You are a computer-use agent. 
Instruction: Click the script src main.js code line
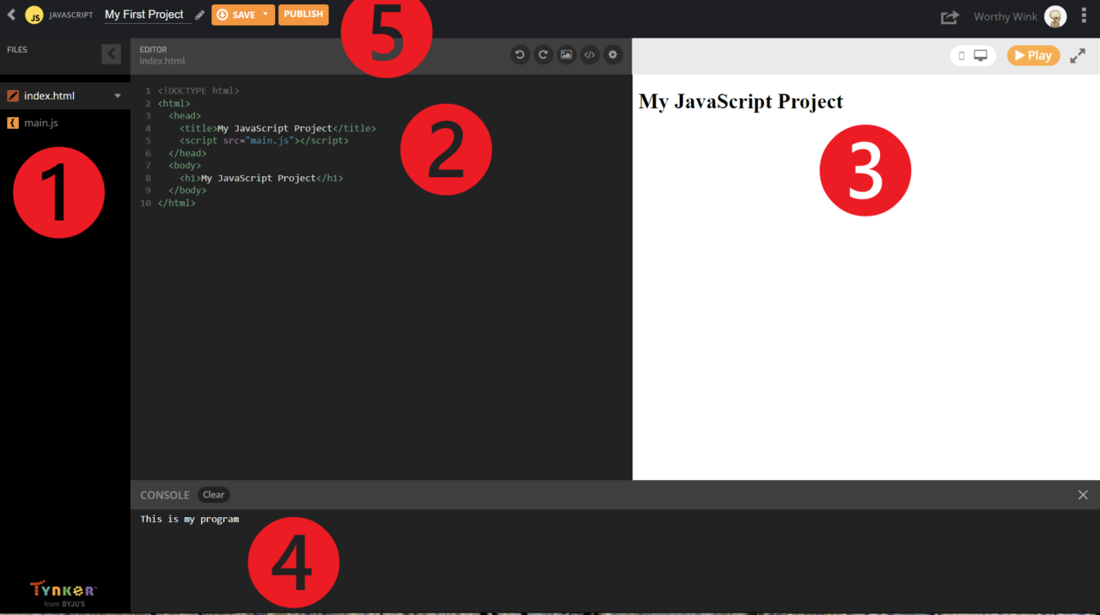[264, 140]
